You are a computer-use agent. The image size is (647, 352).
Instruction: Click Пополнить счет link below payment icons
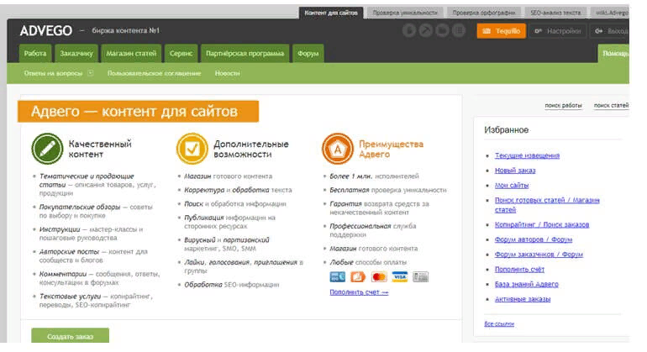(359, 292)
